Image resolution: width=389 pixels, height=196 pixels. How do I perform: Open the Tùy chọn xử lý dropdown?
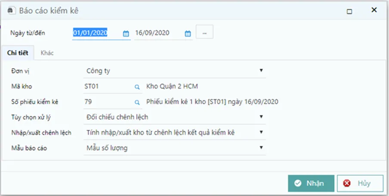[x=261, y=117]
